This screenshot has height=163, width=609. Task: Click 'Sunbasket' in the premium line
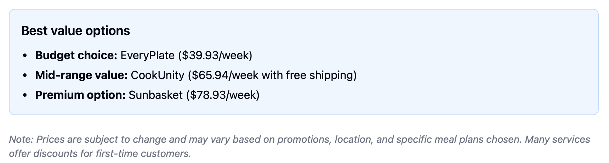coord(156,95)
